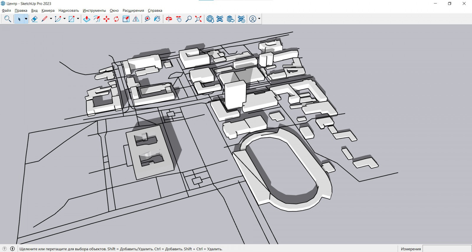Image resolution: width=472 pixels, height=252 pixels.
Task: Select the Tape Measure tool
Action: 147,19
